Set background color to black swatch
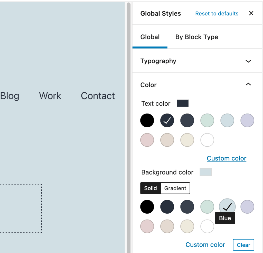This screenshot has width=263, height=253. (x=147, y=207)
